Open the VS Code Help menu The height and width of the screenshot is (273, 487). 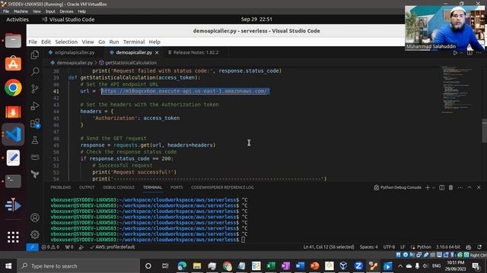click(154, 42)
